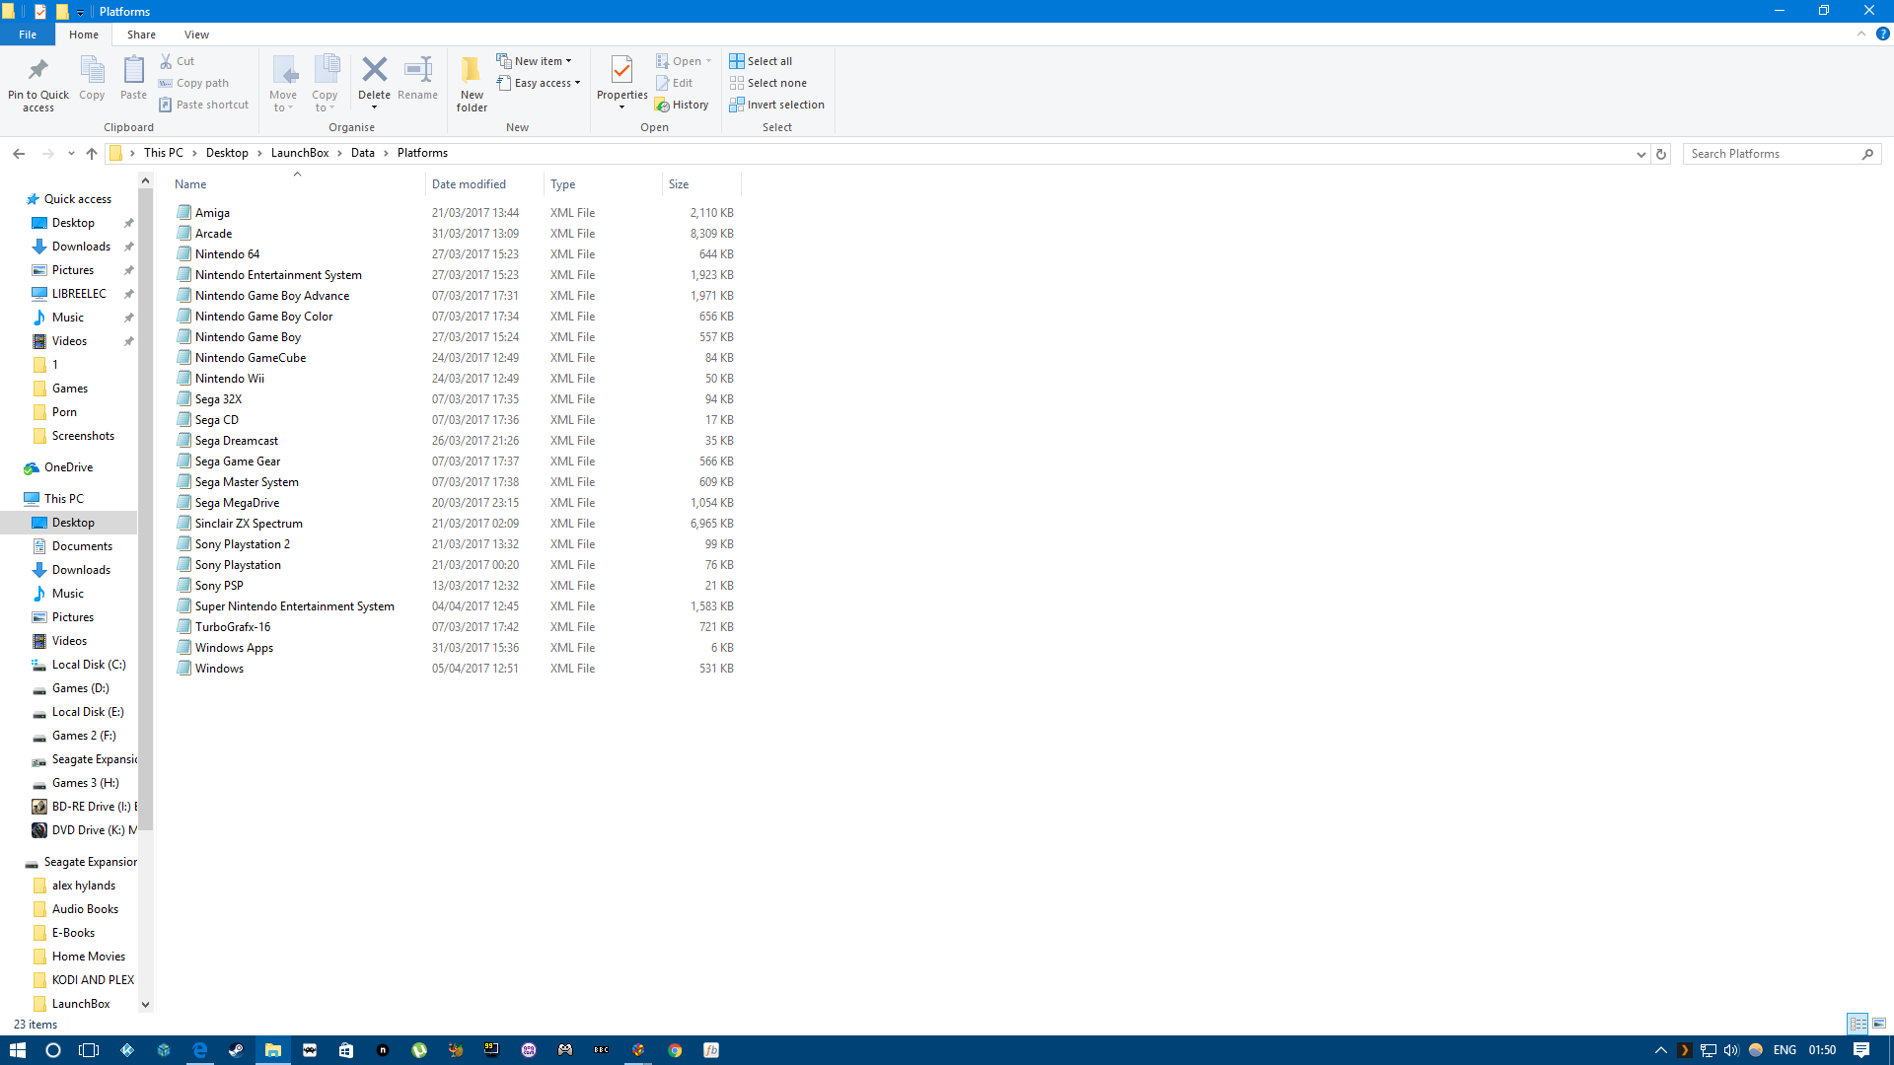The image size is (1894, 1065).
Task: Click Data in the breadcrumb path
Action: click(x=362, y=153)
